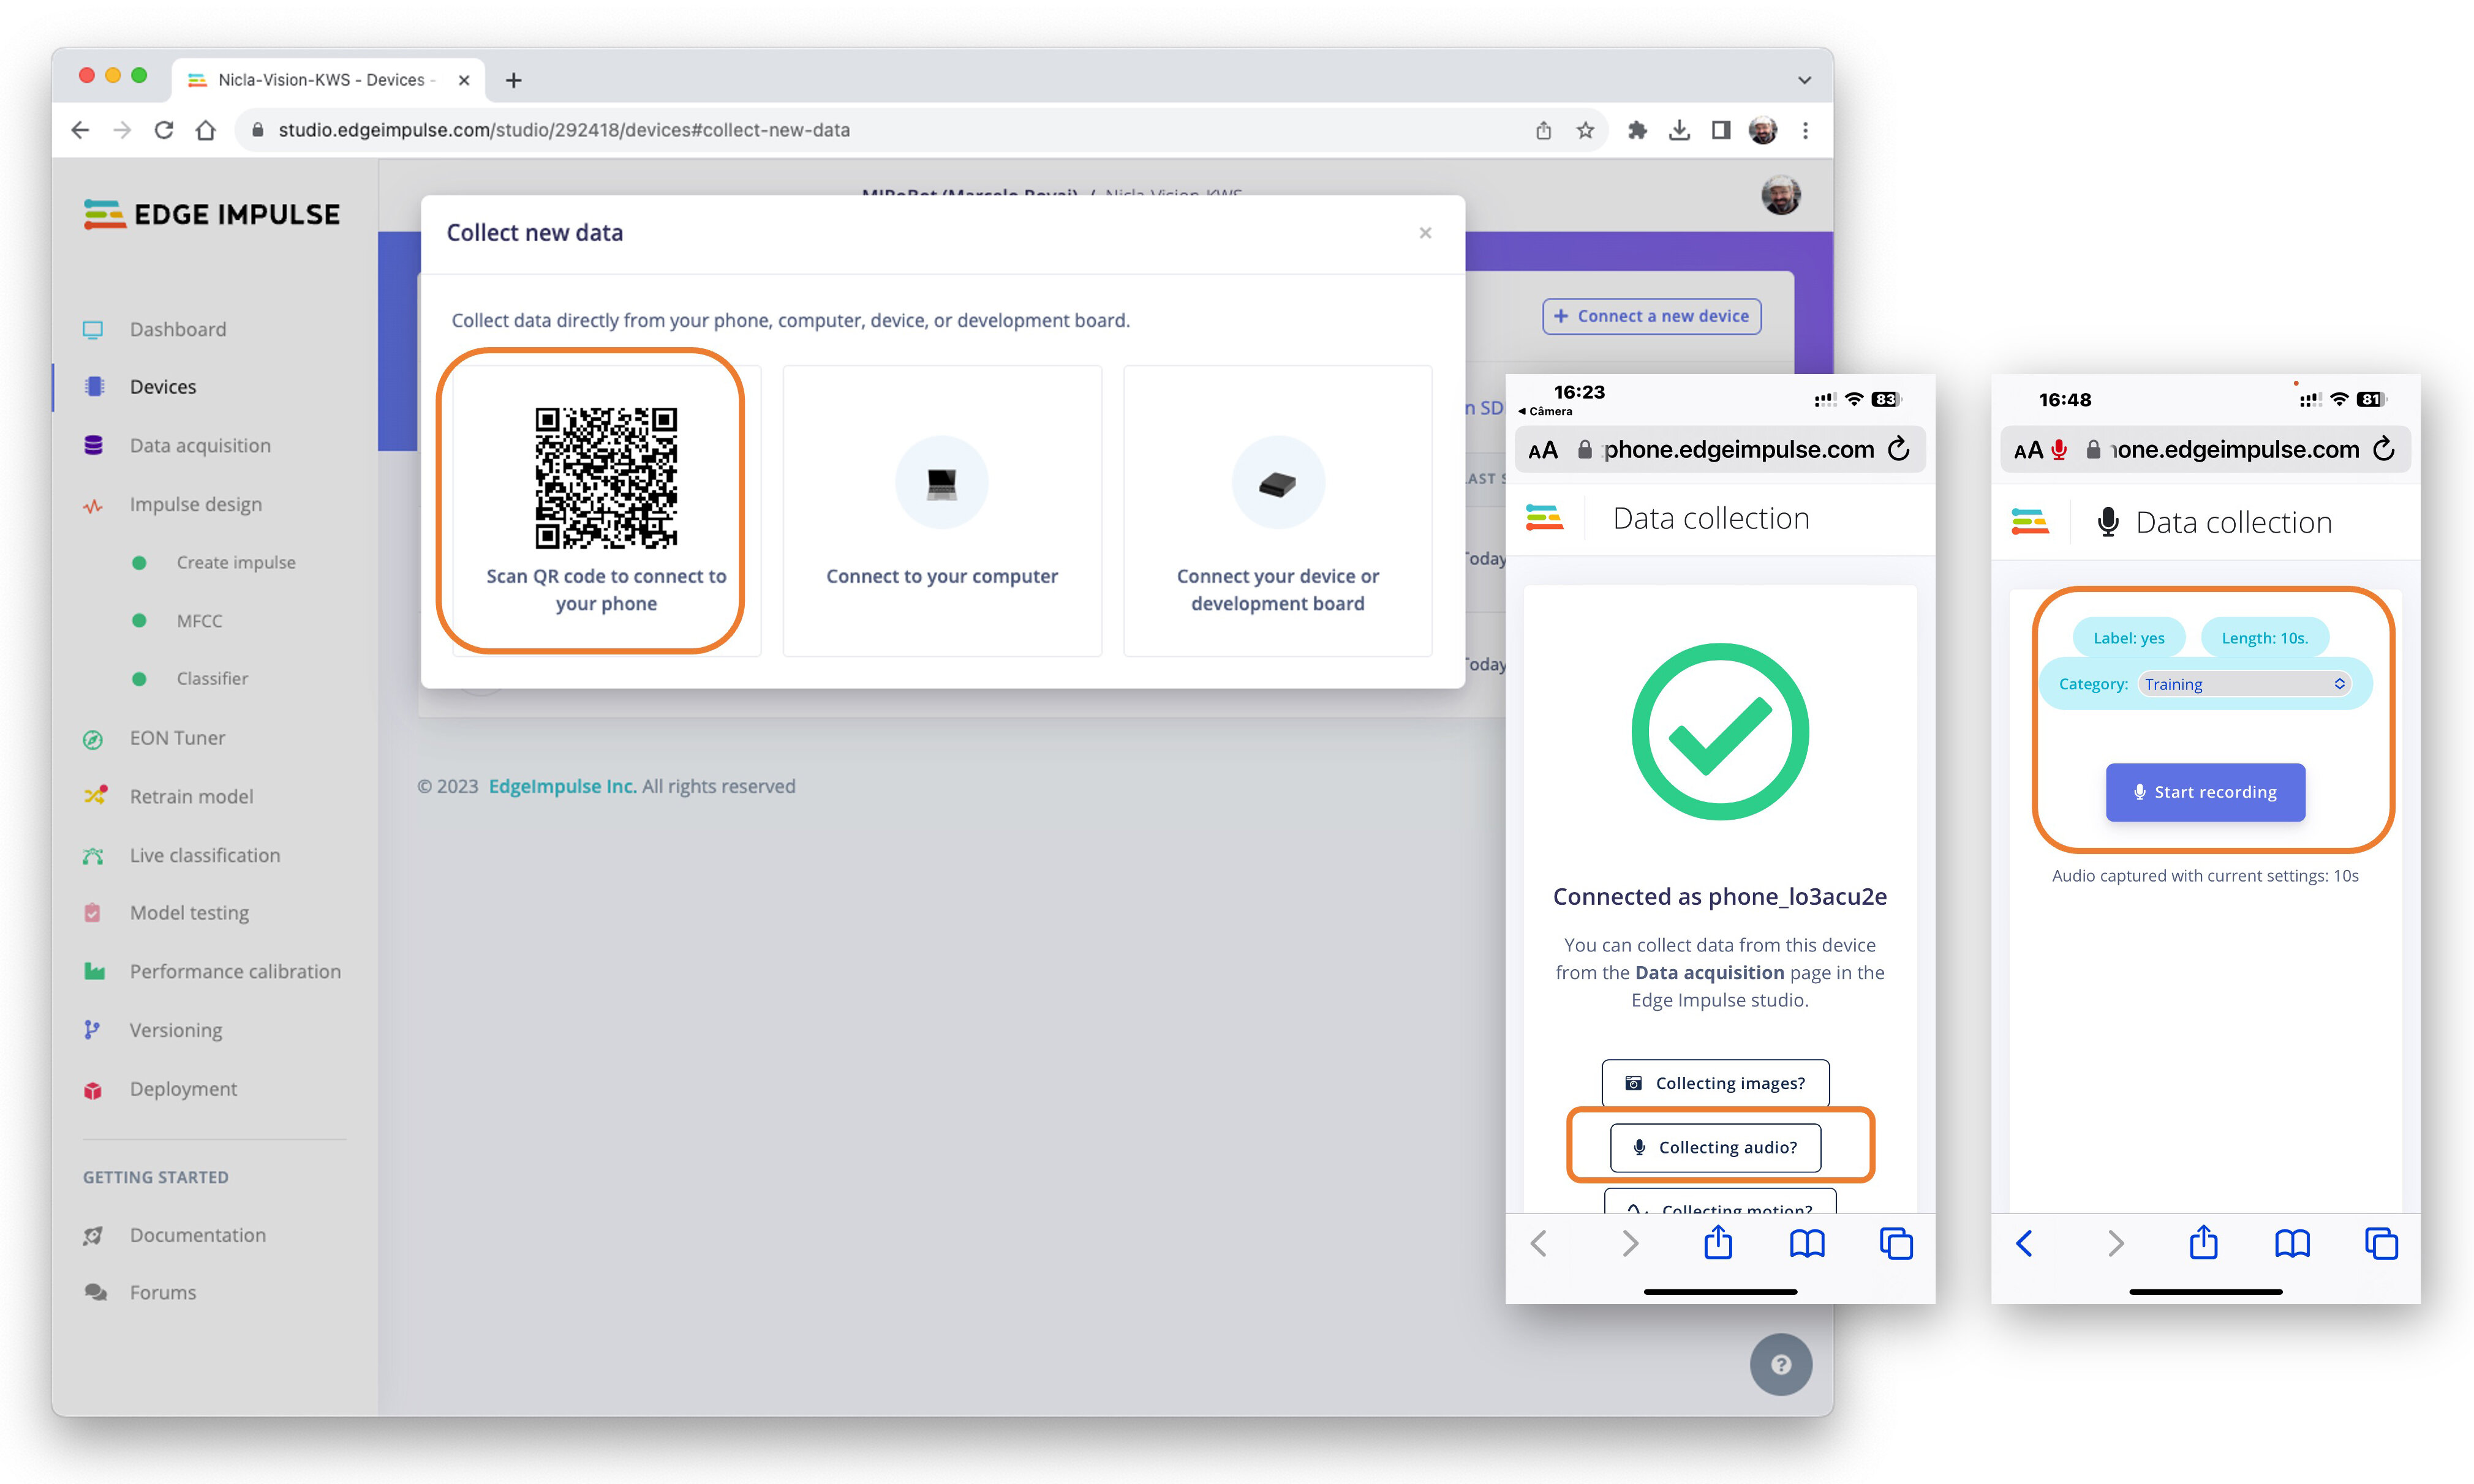
Task: Open Data acquisition in the sidebar
Action: (199, 446)
